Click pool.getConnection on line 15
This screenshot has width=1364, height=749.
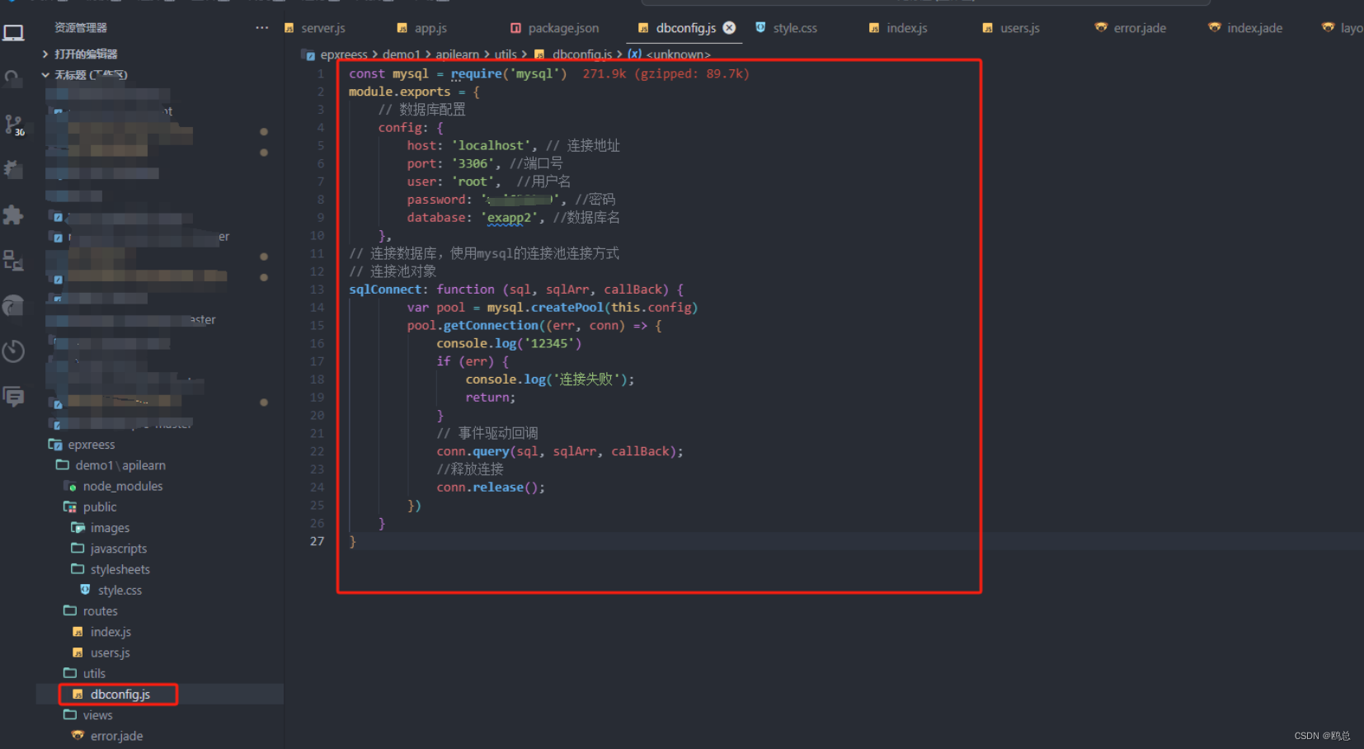tap(473, 326)
